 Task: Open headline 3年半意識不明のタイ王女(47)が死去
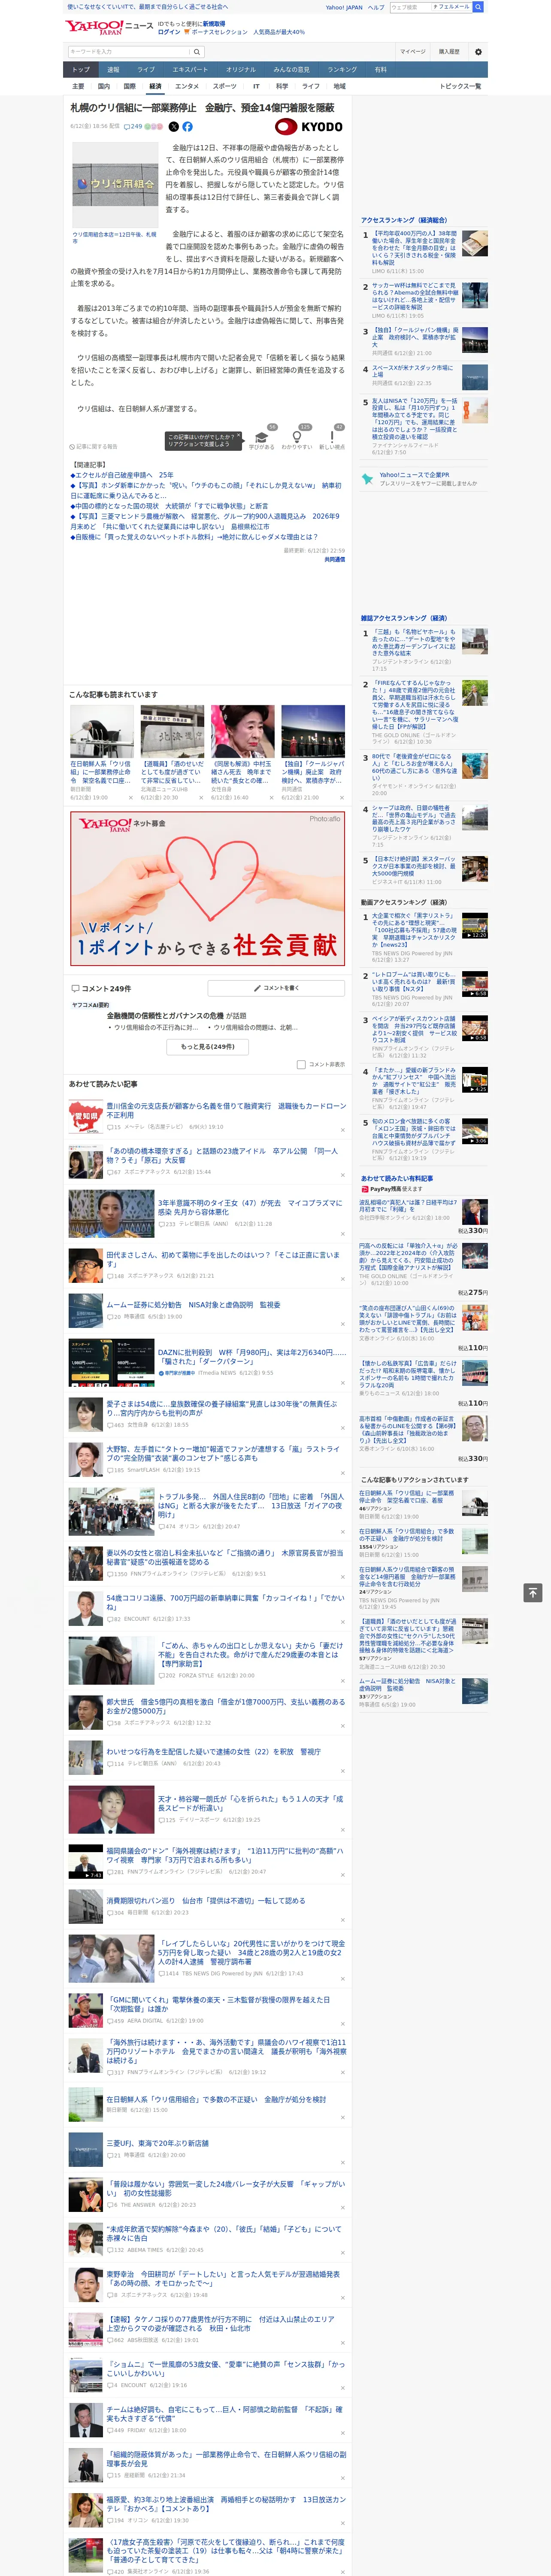[x=250, y=1208]
